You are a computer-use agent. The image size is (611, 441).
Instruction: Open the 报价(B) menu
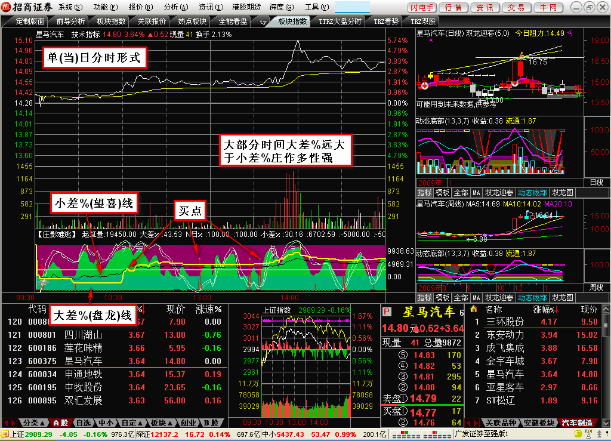pyautogui.click(x=141, y=7)
